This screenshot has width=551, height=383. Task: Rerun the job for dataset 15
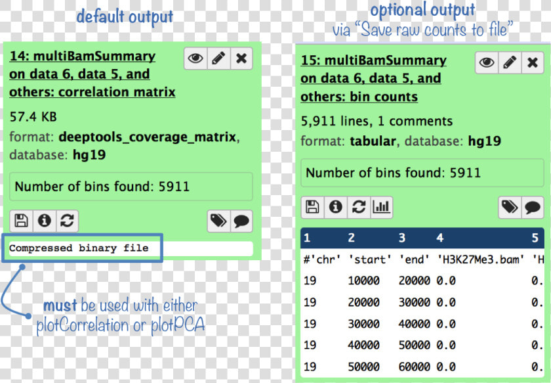click(x=358, y=207)
